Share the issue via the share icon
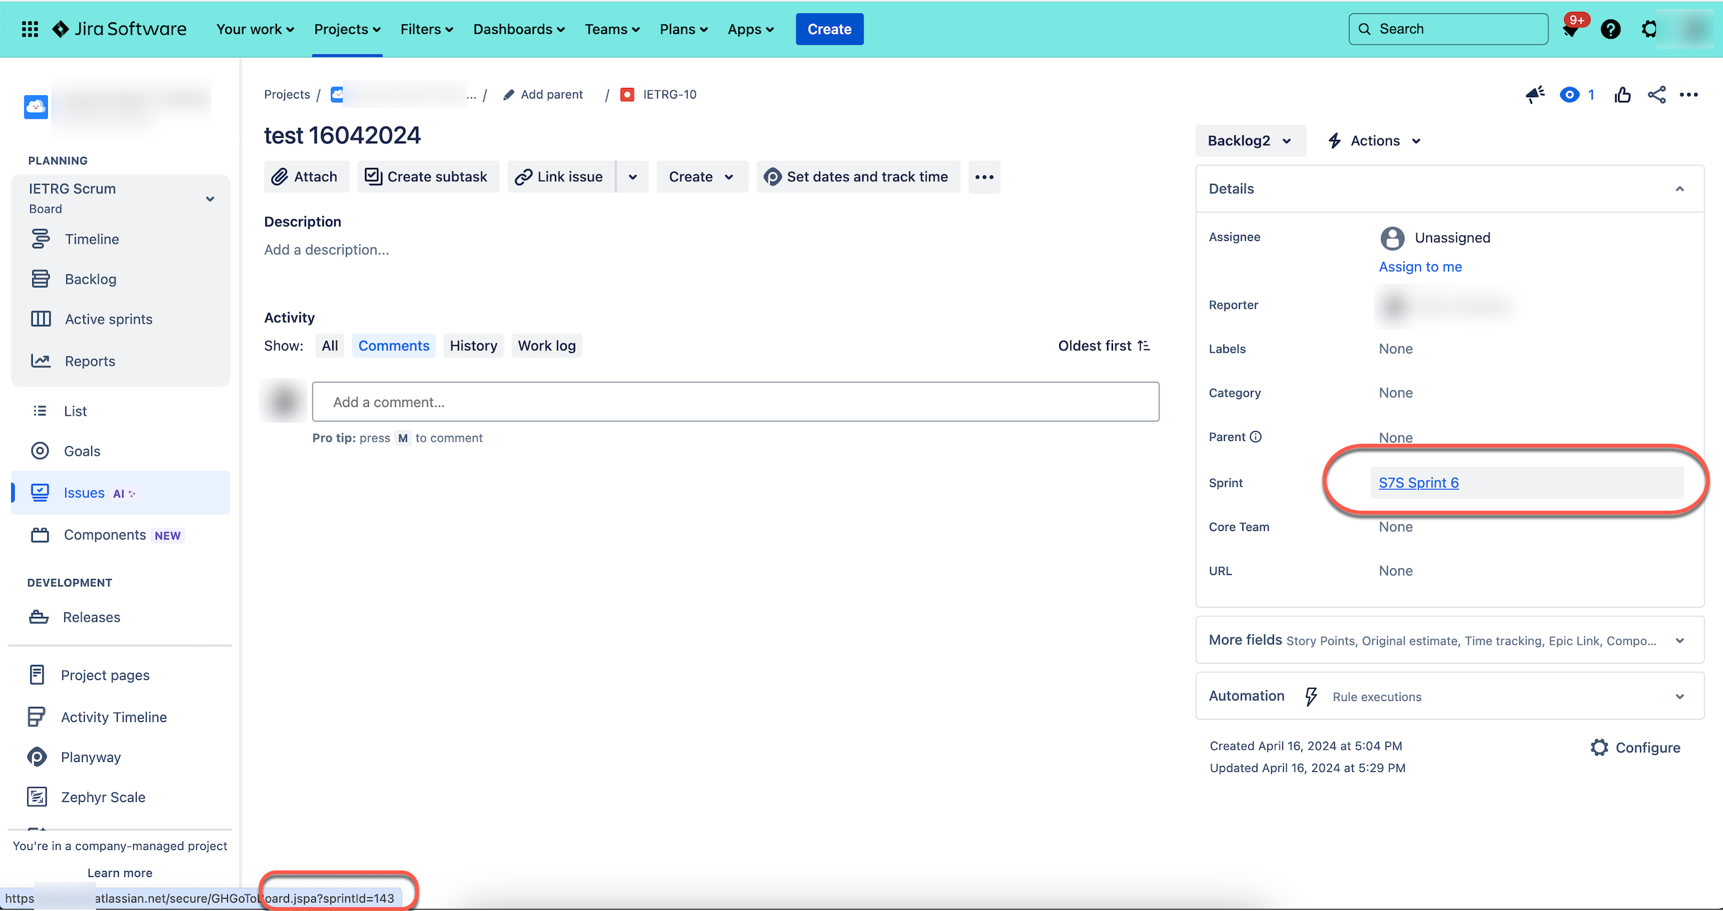Screen dimensions: 1723x911 point(1657,95)
